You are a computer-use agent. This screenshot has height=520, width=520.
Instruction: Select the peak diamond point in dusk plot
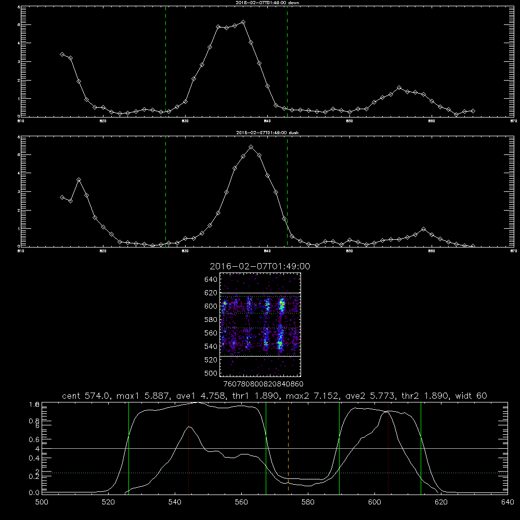click(x=251, y=147)
